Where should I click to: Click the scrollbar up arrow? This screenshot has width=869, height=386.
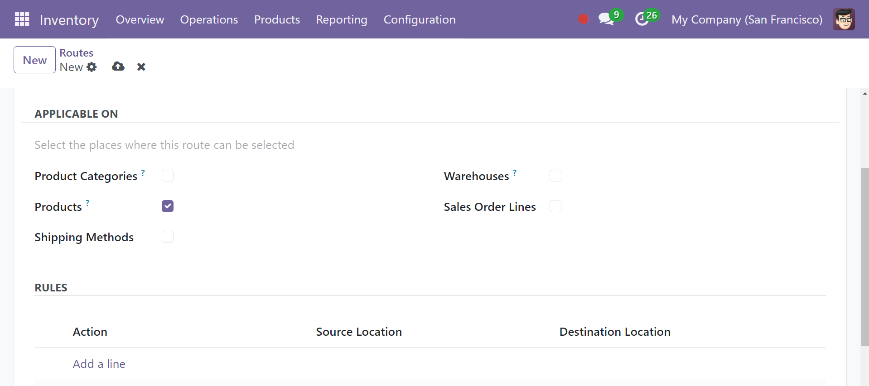click(865, 94)
